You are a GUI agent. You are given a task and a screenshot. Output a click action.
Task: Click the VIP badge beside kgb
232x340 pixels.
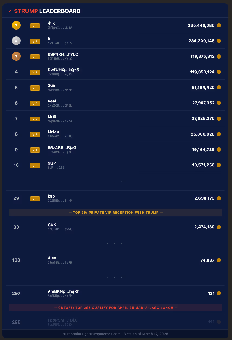click(35, 199)
